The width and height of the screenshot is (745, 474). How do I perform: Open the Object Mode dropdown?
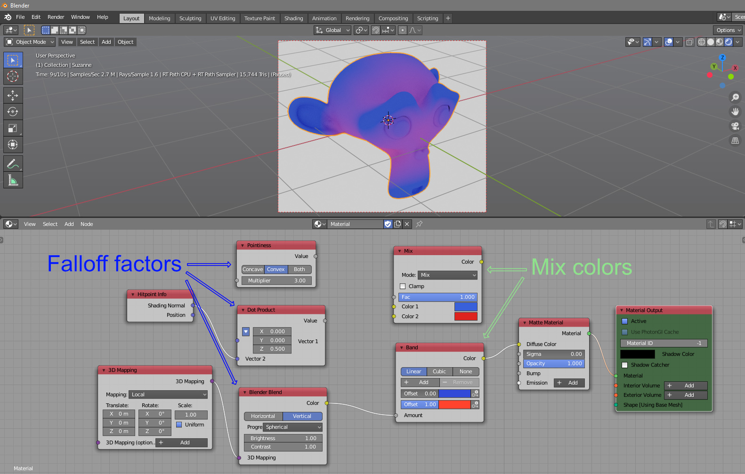tap(30, 42)
